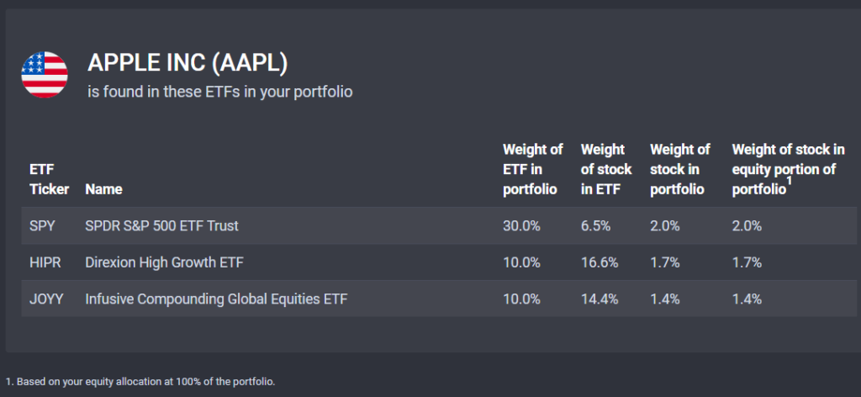
Task: Open Infusive Compounding Global Equities ETF row
Action: coord(439,299)
